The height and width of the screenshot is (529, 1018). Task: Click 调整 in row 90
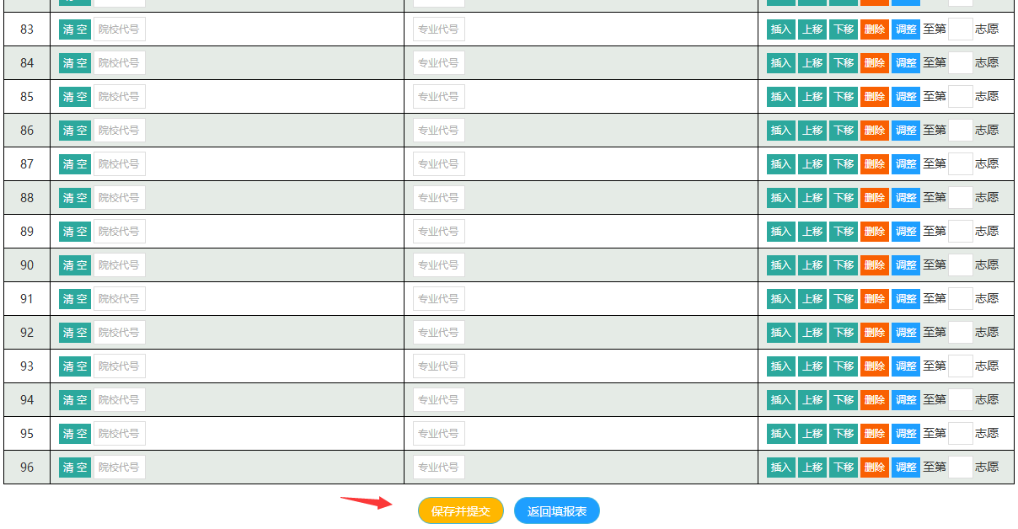(906, 265)
